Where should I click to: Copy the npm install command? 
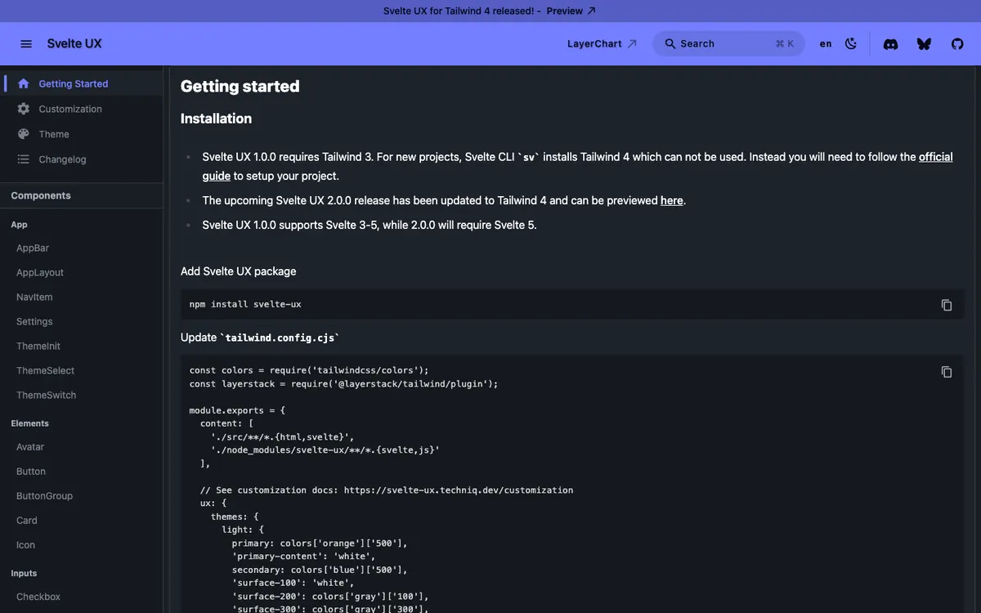coord(947,305)
